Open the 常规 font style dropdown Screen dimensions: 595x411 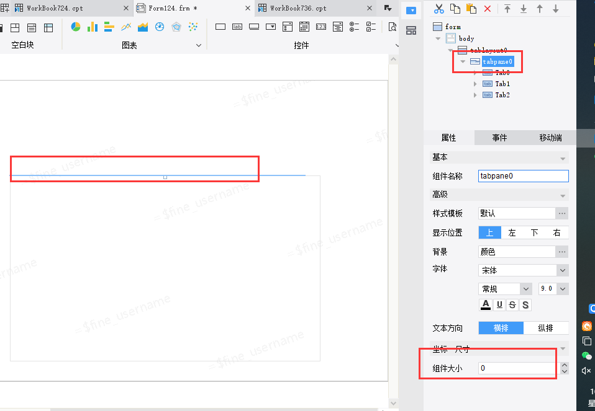525,289
